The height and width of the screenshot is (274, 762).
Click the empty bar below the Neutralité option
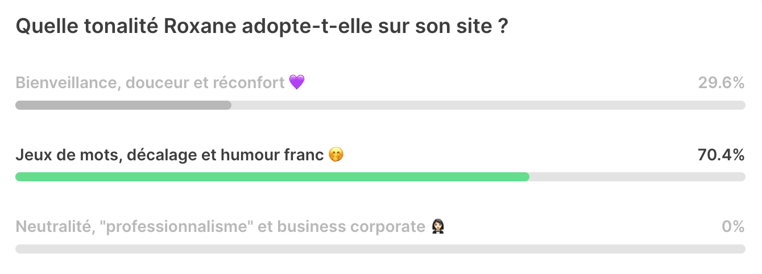(380, 249)
